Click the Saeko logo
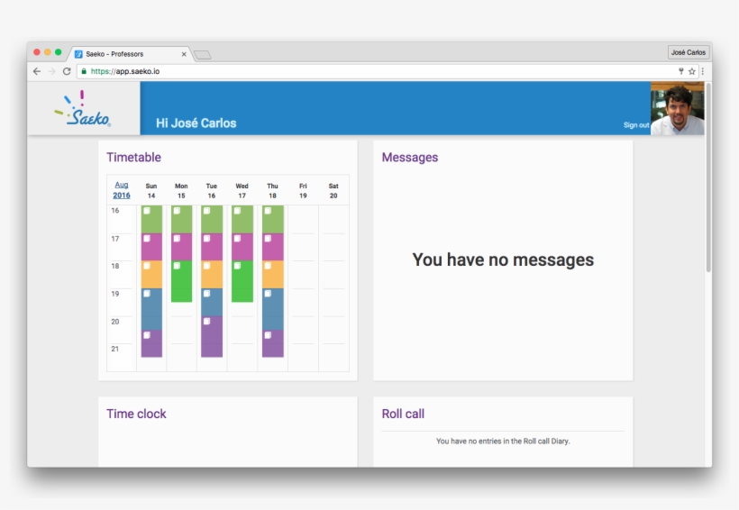Image resolution: width=739 pixels, height=510 pixels. coord(83,109)
